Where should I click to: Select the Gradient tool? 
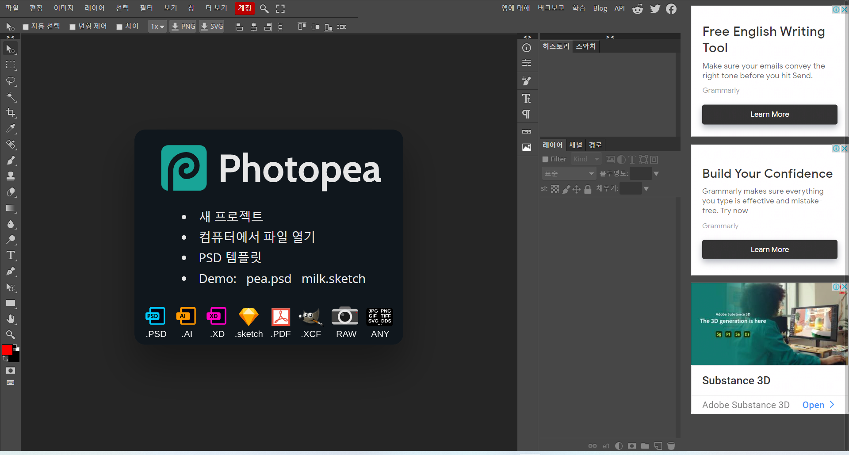click(11, 208)
